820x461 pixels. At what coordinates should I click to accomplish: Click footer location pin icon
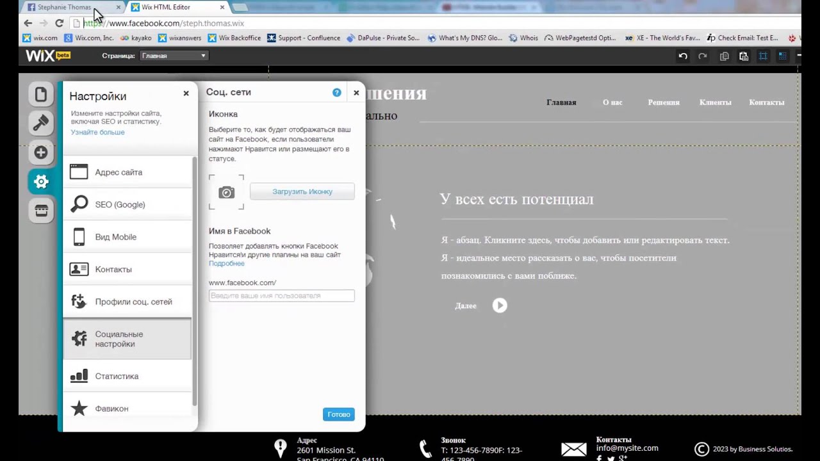point(280,448)
